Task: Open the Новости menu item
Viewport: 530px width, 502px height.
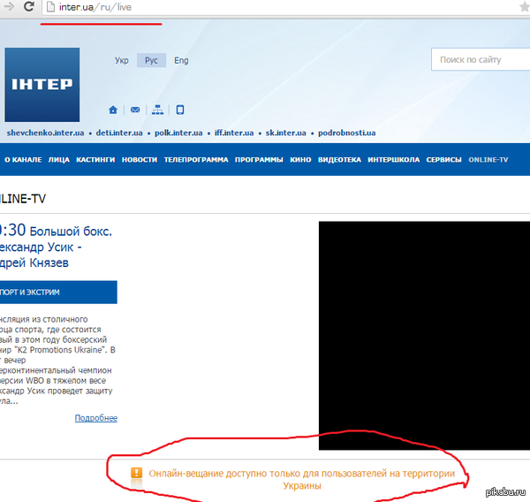Action: point(140,160)
